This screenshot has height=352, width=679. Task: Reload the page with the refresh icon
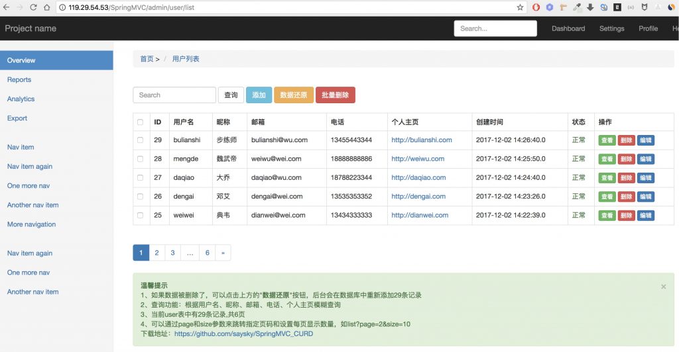tap(33, 7)
